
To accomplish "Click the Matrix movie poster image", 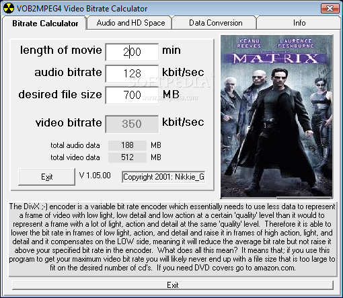I will coord(276,116).
